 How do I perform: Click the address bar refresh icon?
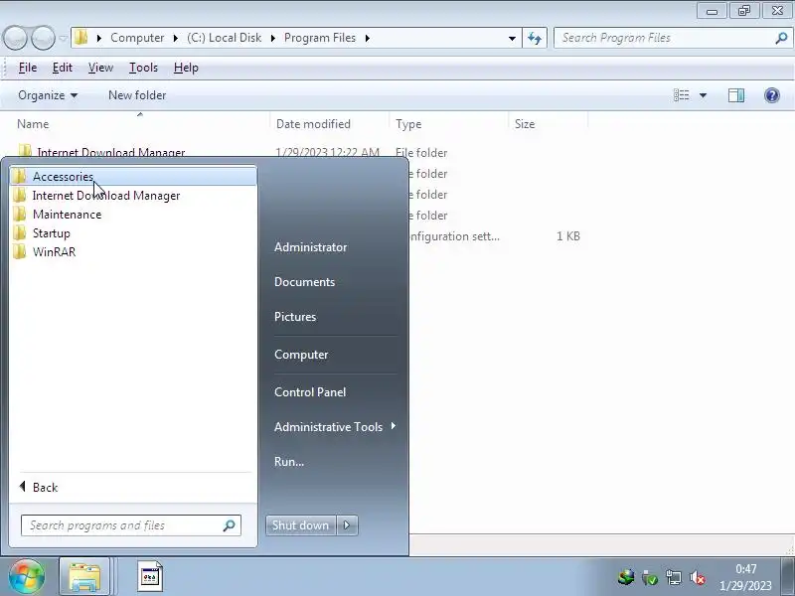(535, 38)
